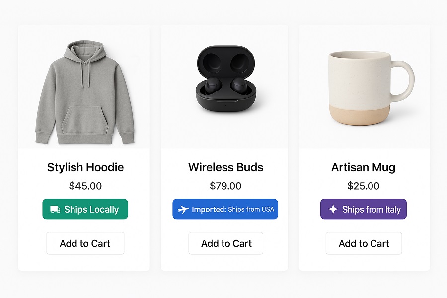Click the word Imported in the blue badge
This screenshot has width=447, height=298.
pos(209,209)
